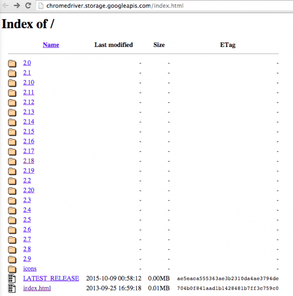Viewport: 293px width, 296px height.
Task: Sort listing by the Name header link
Action: coord(51,45)
